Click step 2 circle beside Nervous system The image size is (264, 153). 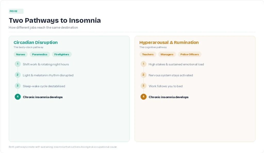pyautogui.click(x=143, y=75)
